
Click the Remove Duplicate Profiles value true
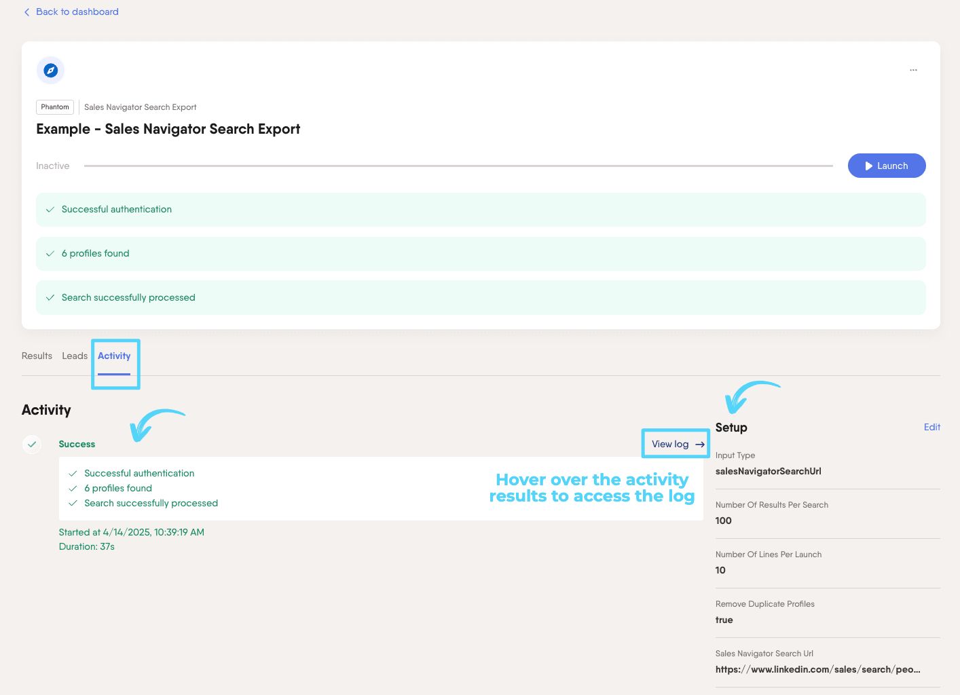pos(724,620)
